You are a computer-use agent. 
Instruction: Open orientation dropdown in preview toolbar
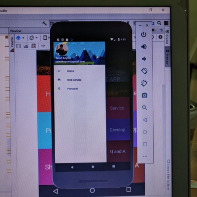(33, 38)
